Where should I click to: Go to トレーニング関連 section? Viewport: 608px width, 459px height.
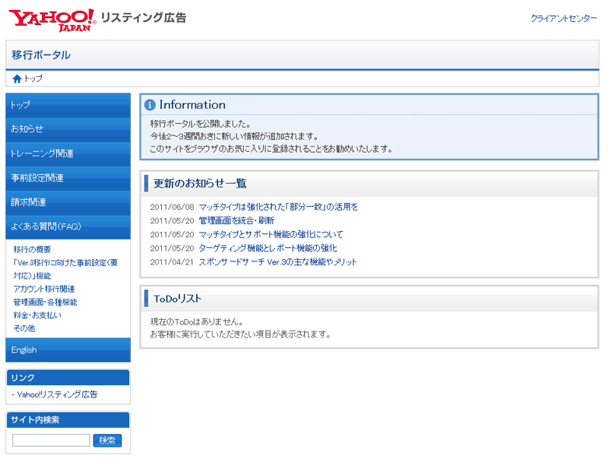coord(68,154)
